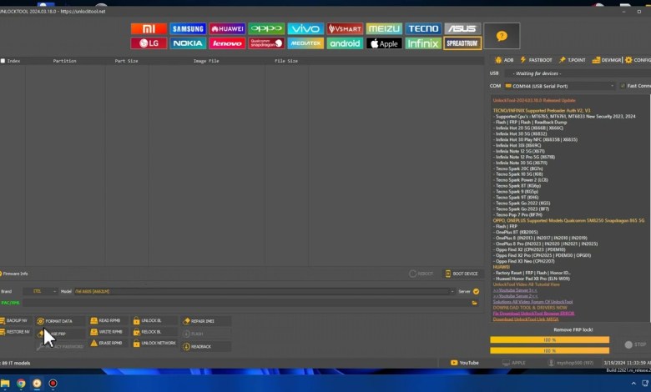Browse for PAC/XML file via folder icon

(x=475, y=303)
